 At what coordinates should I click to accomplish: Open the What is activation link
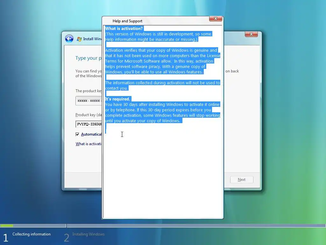tap(89, 144)
